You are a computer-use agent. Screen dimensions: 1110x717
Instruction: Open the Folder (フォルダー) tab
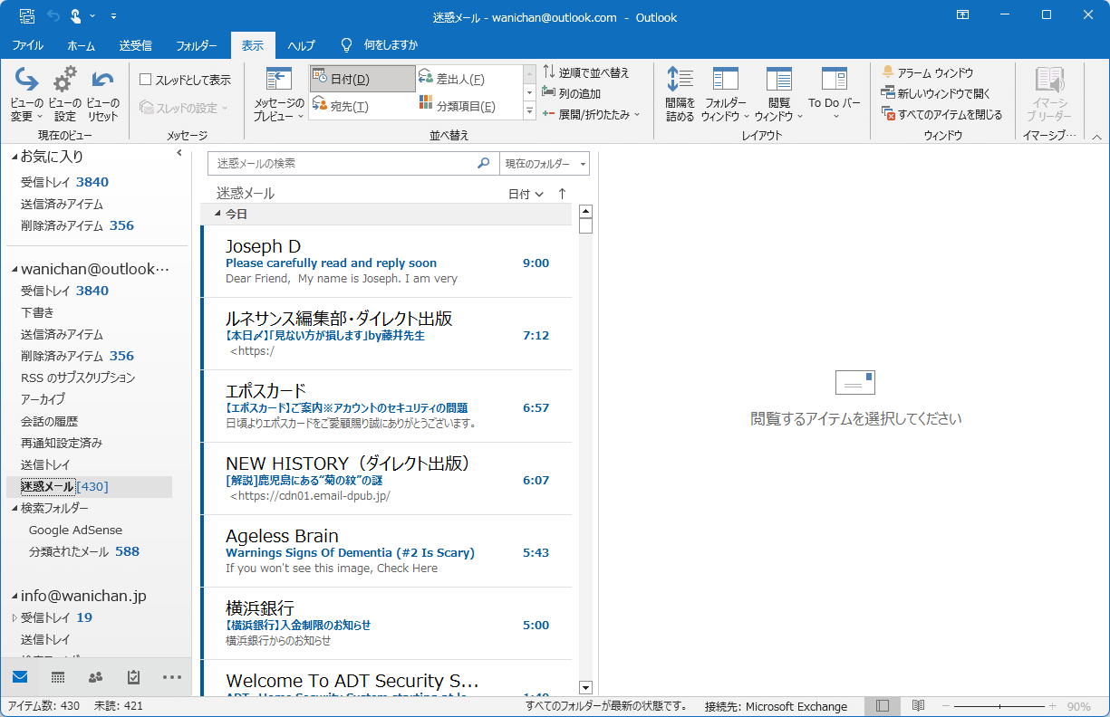197,45
